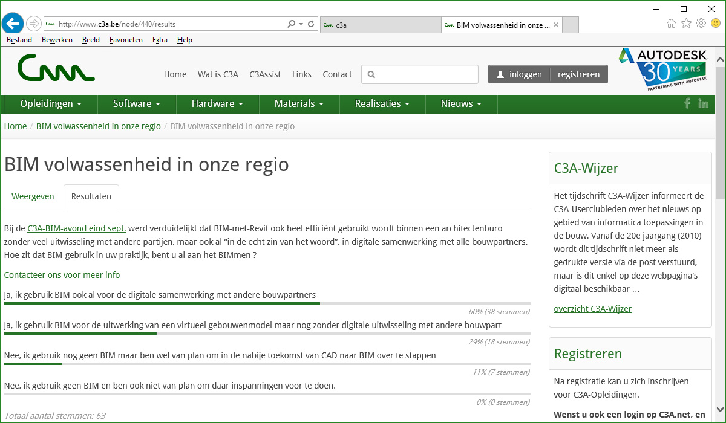This screenshot has height=423, width=726.
Task: Open the overzicht C3A-Wijzer link
Action: (593, 309)
